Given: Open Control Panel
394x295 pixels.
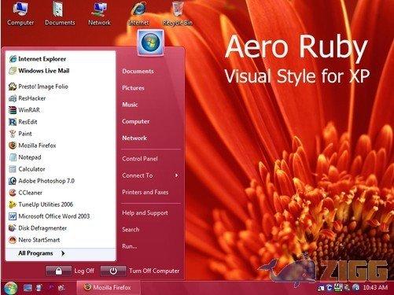Looking at the screenshot, I should coord(140,159).
